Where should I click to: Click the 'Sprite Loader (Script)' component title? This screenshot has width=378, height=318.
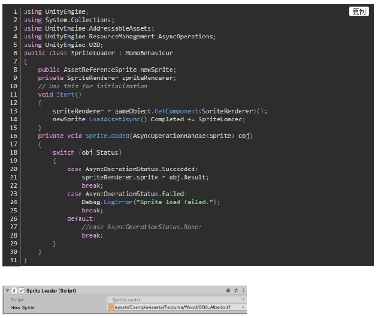click(x=51, y=291)
